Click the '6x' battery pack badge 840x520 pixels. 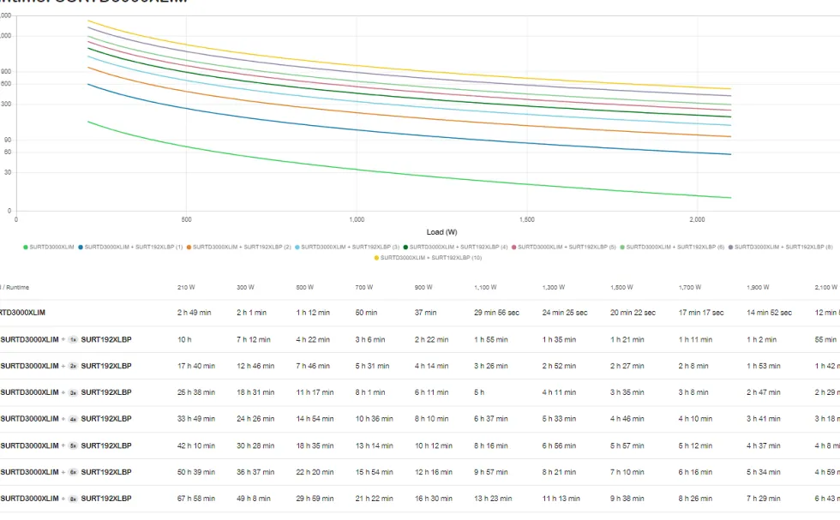(x=74, y=472)
